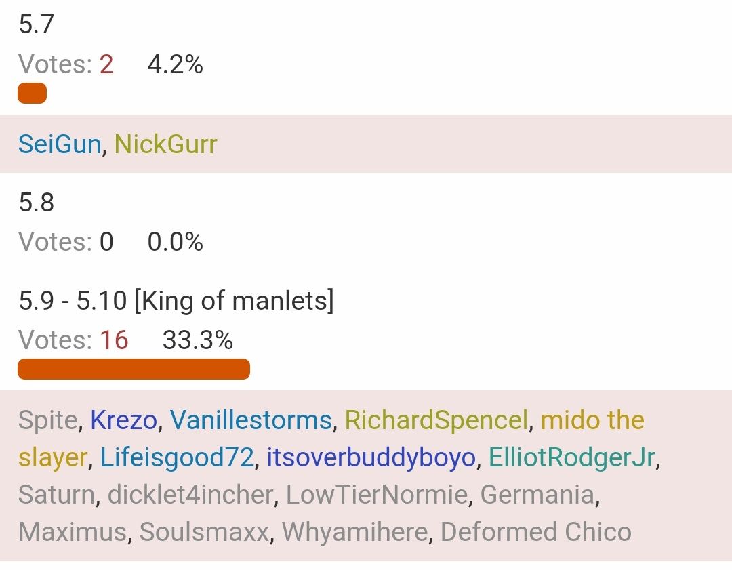Open Lifeisgood72 profile link
This screenshot has height=570, width=732.
coord(178,457)
